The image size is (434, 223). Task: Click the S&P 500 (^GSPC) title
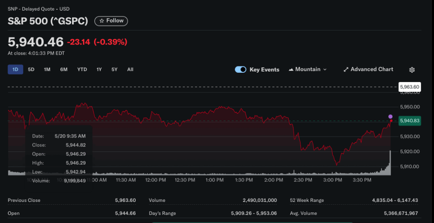pyautogui.click(x=48, y=21)
